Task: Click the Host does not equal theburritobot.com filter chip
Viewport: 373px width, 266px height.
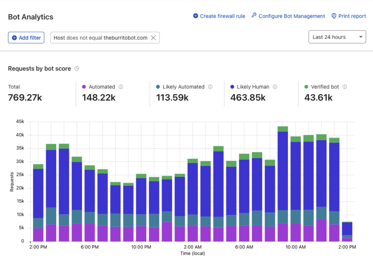Action: coord(105,38)
